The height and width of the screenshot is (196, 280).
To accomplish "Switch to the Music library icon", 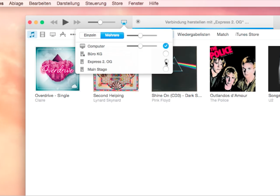I will point(32,34).
